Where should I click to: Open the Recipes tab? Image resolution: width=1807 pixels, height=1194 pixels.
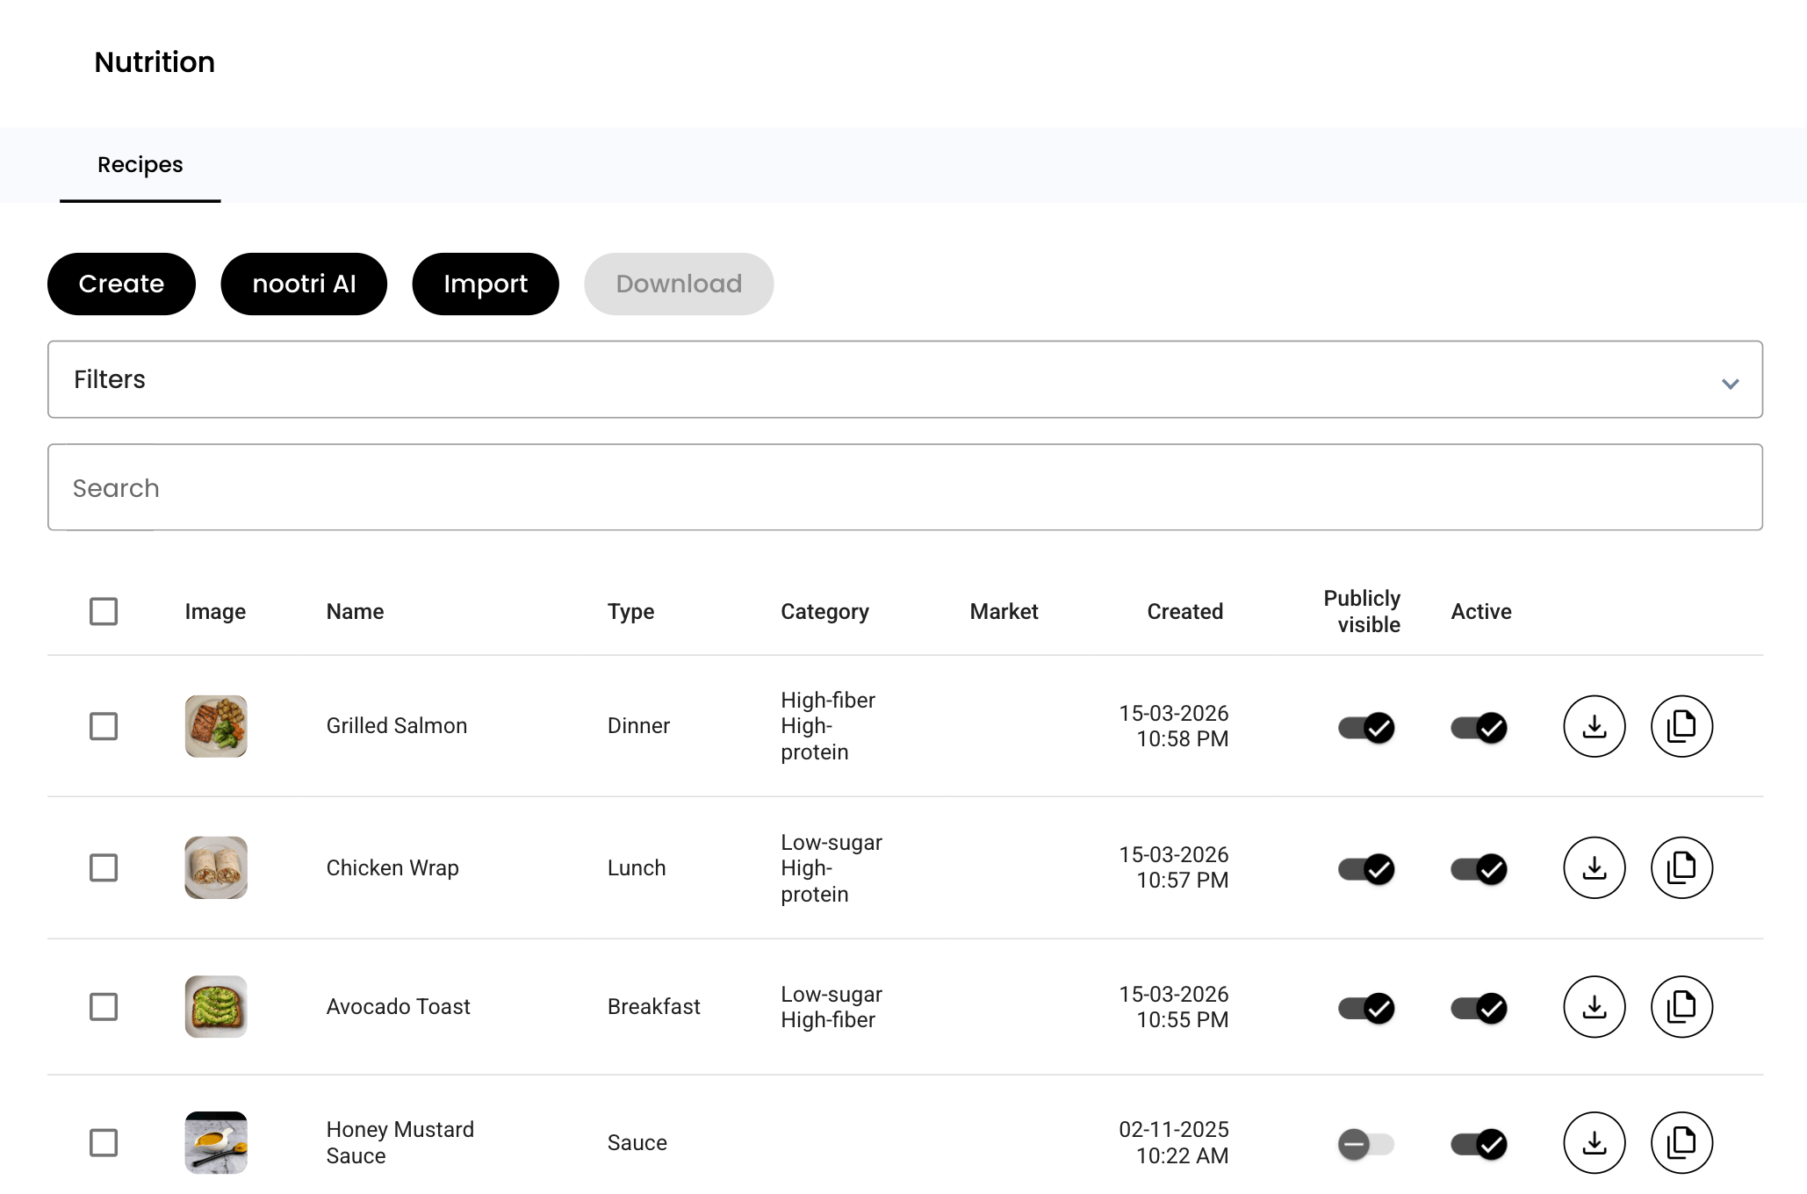[x=140, y=165]
